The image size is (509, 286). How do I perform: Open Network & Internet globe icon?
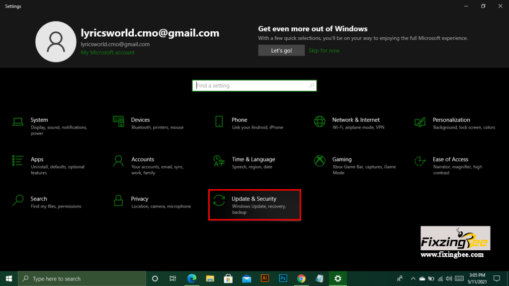(x=320, y=122)
